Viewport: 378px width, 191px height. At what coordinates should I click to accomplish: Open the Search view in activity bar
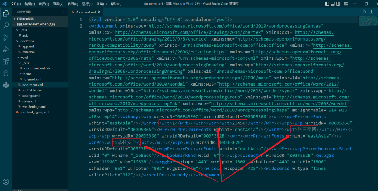pos(6,25)
